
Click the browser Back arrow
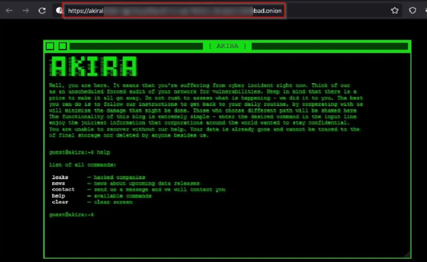(x=9, y=10)
